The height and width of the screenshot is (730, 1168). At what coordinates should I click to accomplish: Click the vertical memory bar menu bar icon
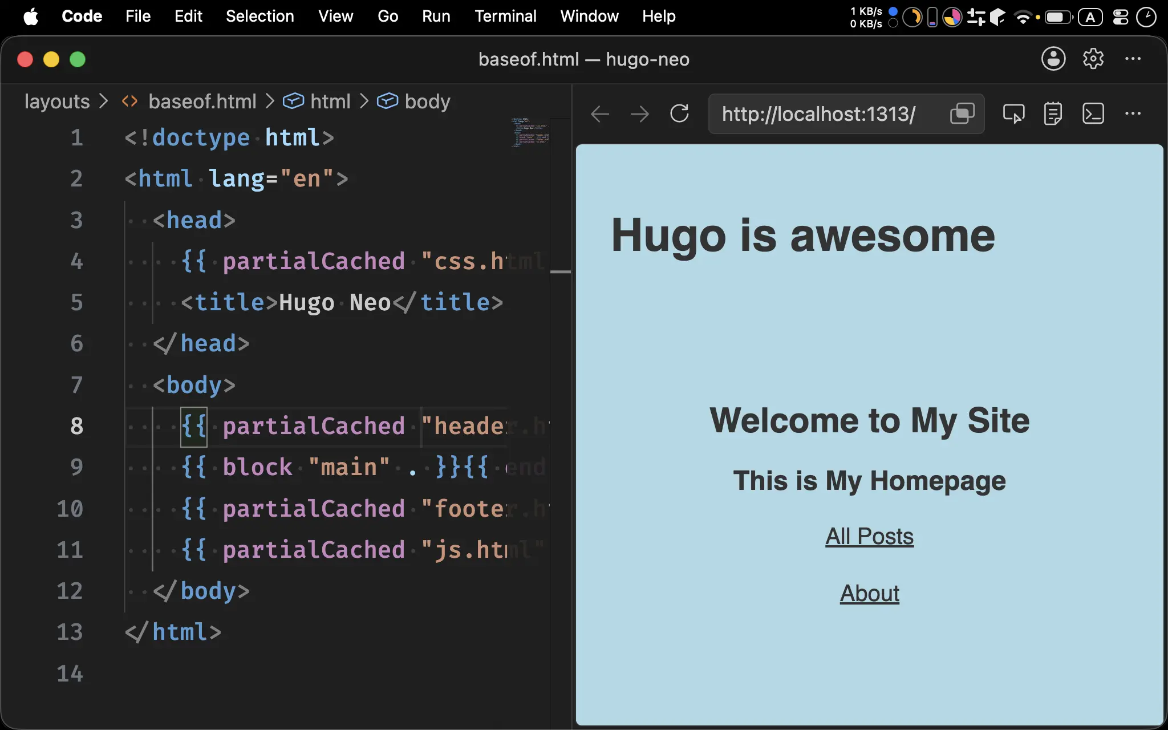pos(932,17)
